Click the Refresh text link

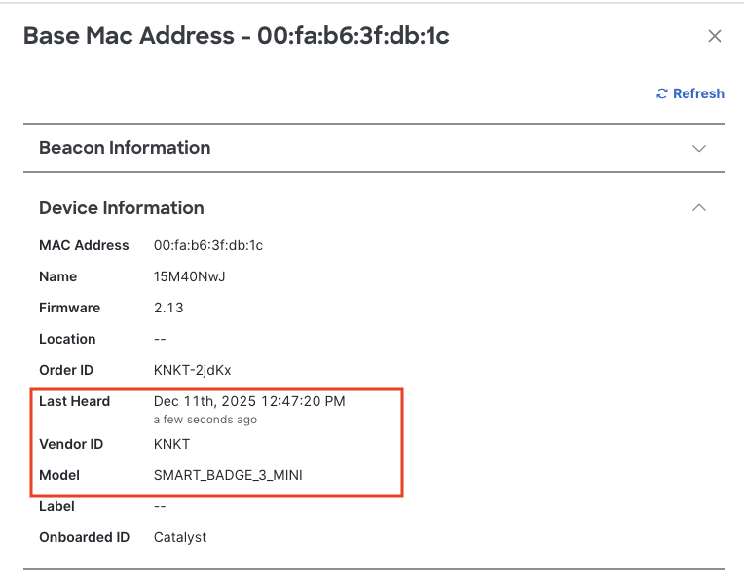click(x=698, y=93)
